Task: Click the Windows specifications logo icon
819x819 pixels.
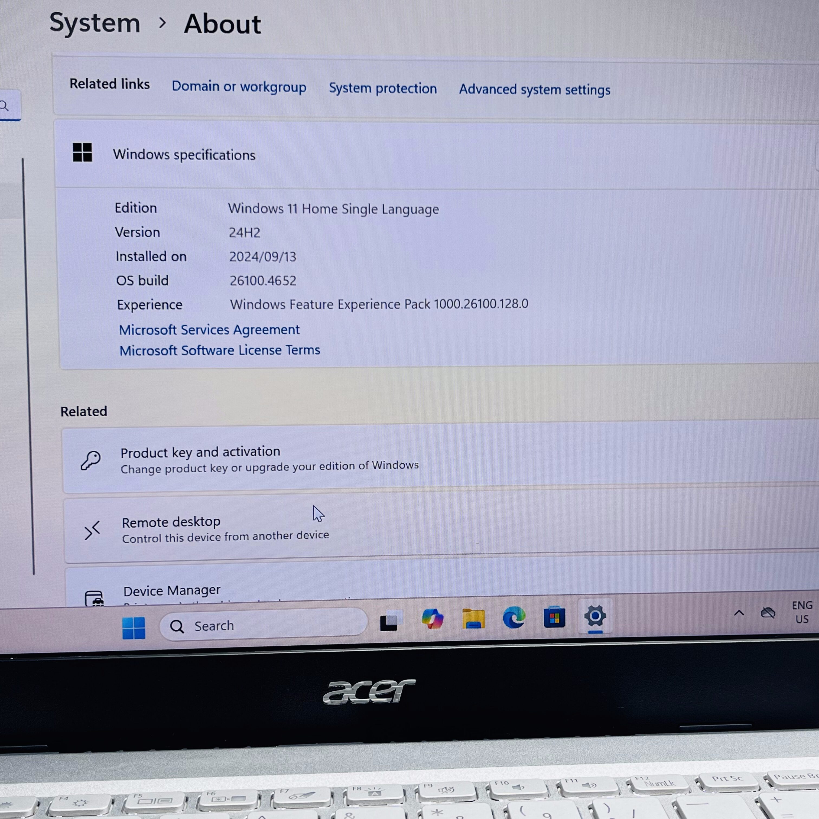Action: tap(82, 152)
